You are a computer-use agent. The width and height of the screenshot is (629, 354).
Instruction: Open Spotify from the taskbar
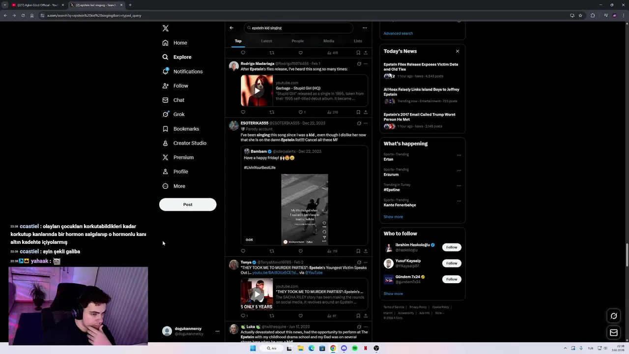[x=355, y=348]
